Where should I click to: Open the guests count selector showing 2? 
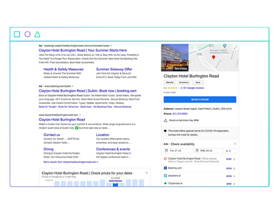click(x=230, y=151)
